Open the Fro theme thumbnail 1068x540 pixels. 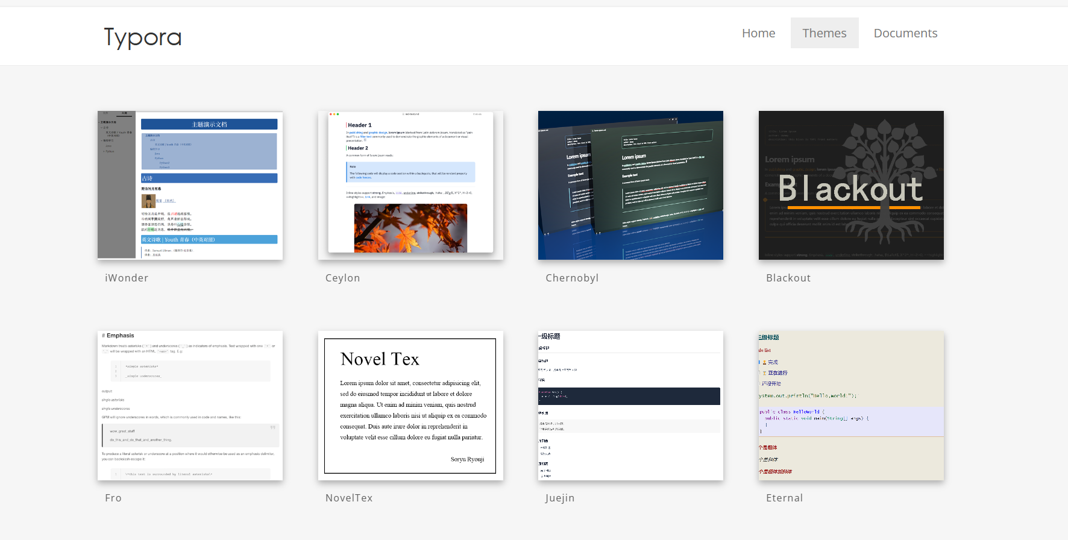pos(190,406)
